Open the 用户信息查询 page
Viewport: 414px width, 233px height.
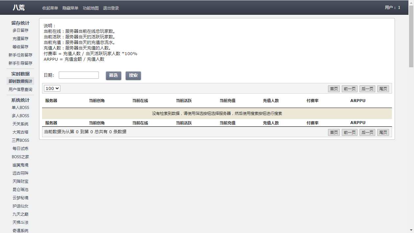pyautogui.click(x=21, y=89)
